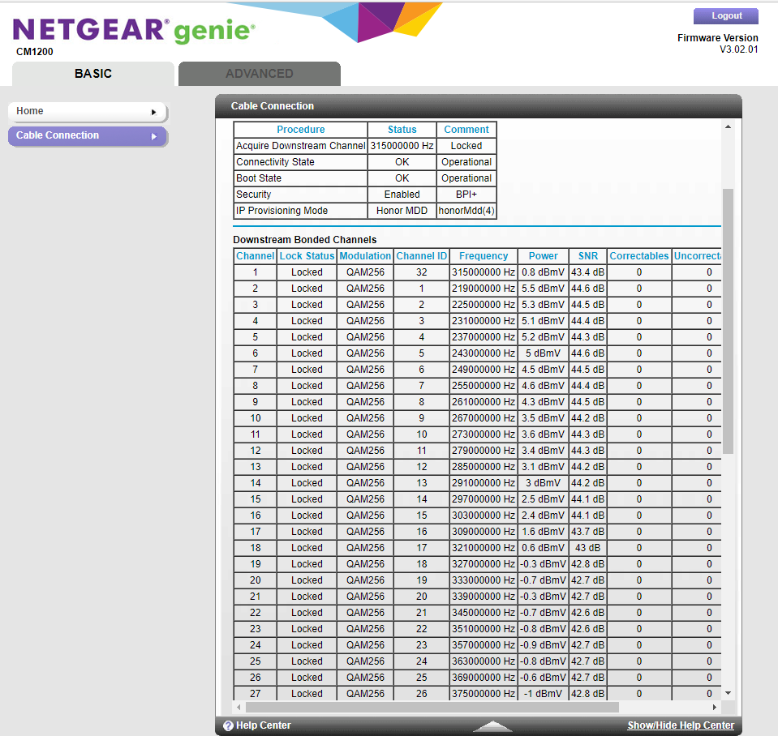Click the Help Center label
The image size is (778, 736).
pos(263,725)
